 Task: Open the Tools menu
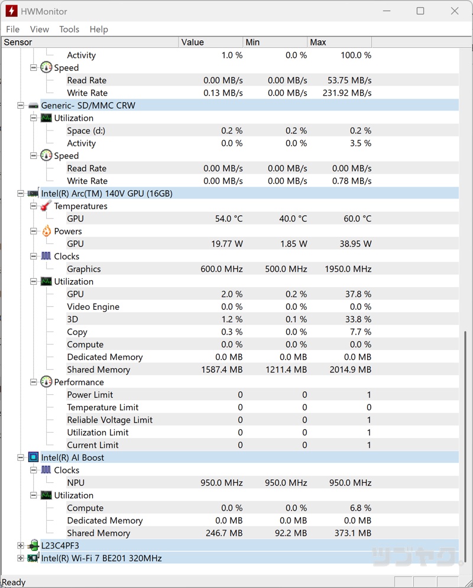(x=69, y=29)
